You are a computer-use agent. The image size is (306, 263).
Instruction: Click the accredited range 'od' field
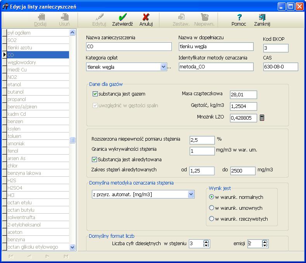tap(202, 171)
